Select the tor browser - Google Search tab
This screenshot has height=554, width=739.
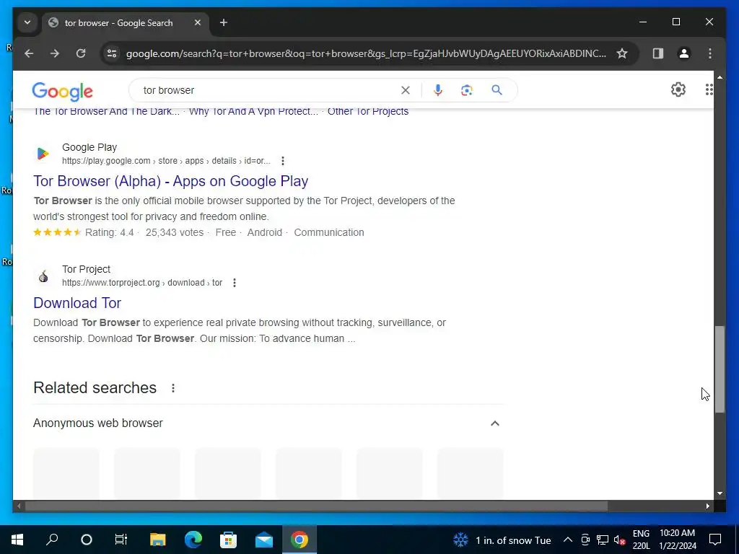[126, 22]
